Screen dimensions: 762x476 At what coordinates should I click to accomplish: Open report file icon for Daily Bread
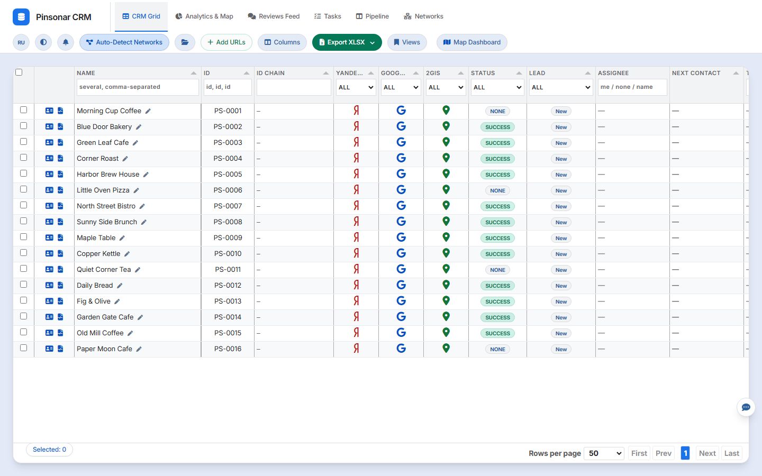[60, 286]
